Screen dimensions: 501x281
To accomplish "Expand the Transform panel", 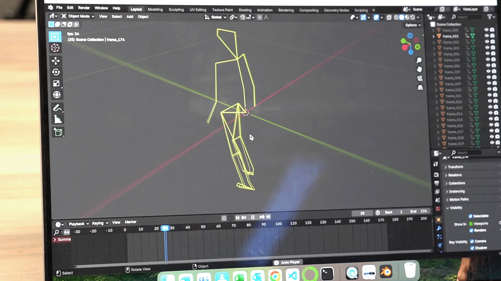I will (455, 167).
